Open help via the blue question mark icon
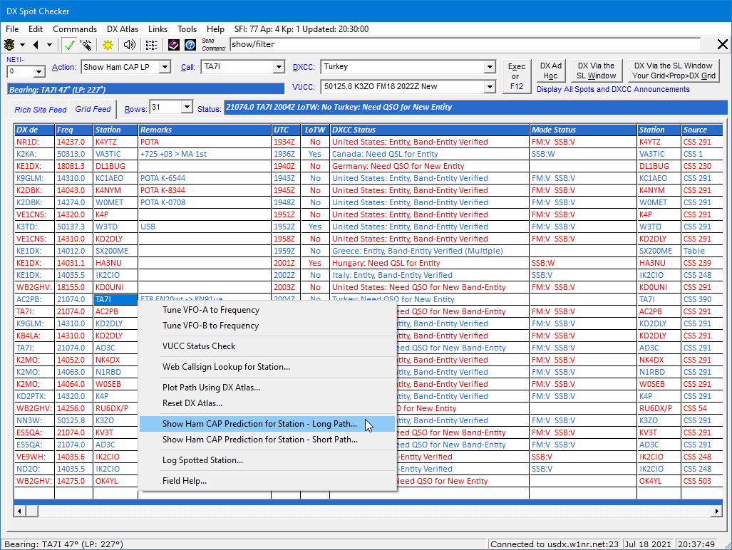This screenshot has height=550, width=732. coord(190,44)
